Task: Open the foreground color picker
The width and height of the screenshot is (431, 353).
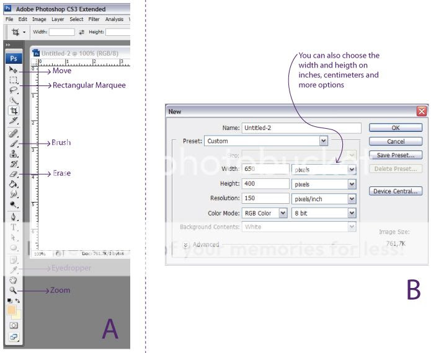Action: (11, 310)
